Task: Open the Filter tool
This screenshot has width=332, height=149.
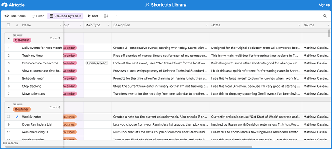Action: [38, 16]
